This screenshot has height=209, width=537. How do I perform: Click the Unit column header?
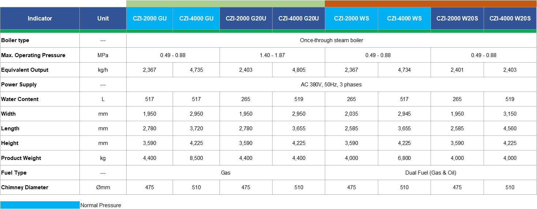pos(103,18)
